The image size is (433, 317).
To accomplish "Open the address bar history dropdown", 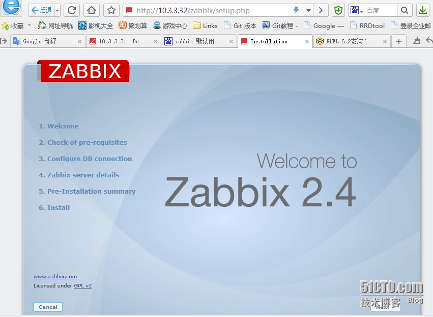I will (x=308, y=11).
